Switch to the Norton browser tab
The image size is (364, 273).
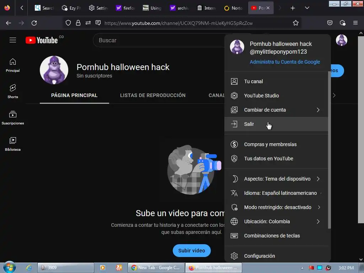pyautogui.click(x=233, y=8)
